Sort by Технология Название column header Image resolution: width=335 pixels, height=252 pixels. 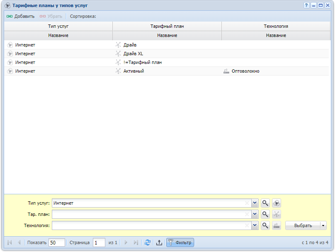pos(276,36)
